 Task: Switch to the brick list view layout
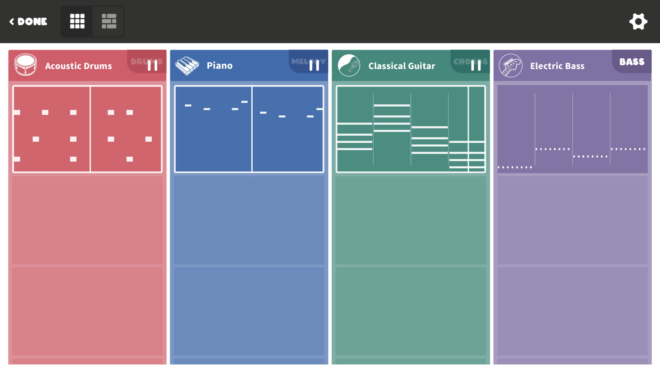tap(109, 21)
